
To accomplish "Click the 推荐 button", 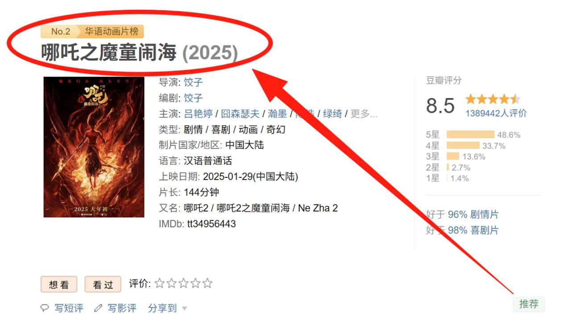I will pyautogui.click(x=529, y=304).
